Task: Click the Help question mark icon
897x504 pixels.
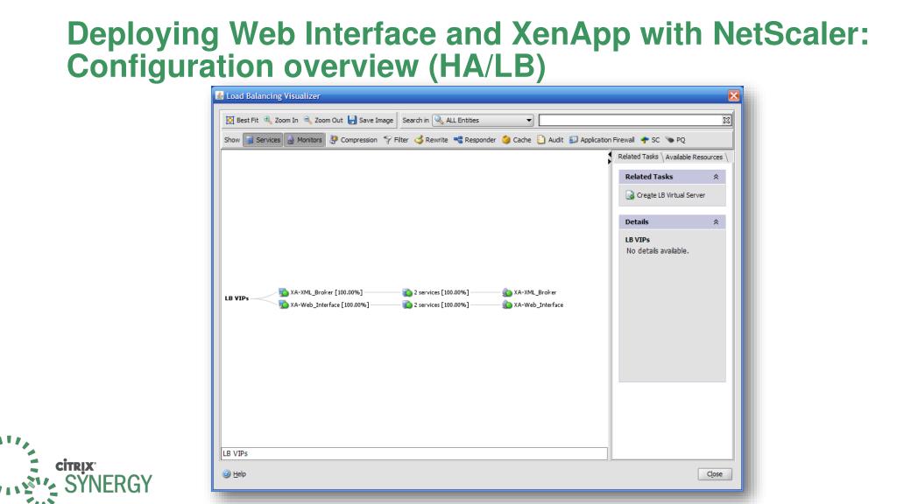Action: tap(227, 474)
